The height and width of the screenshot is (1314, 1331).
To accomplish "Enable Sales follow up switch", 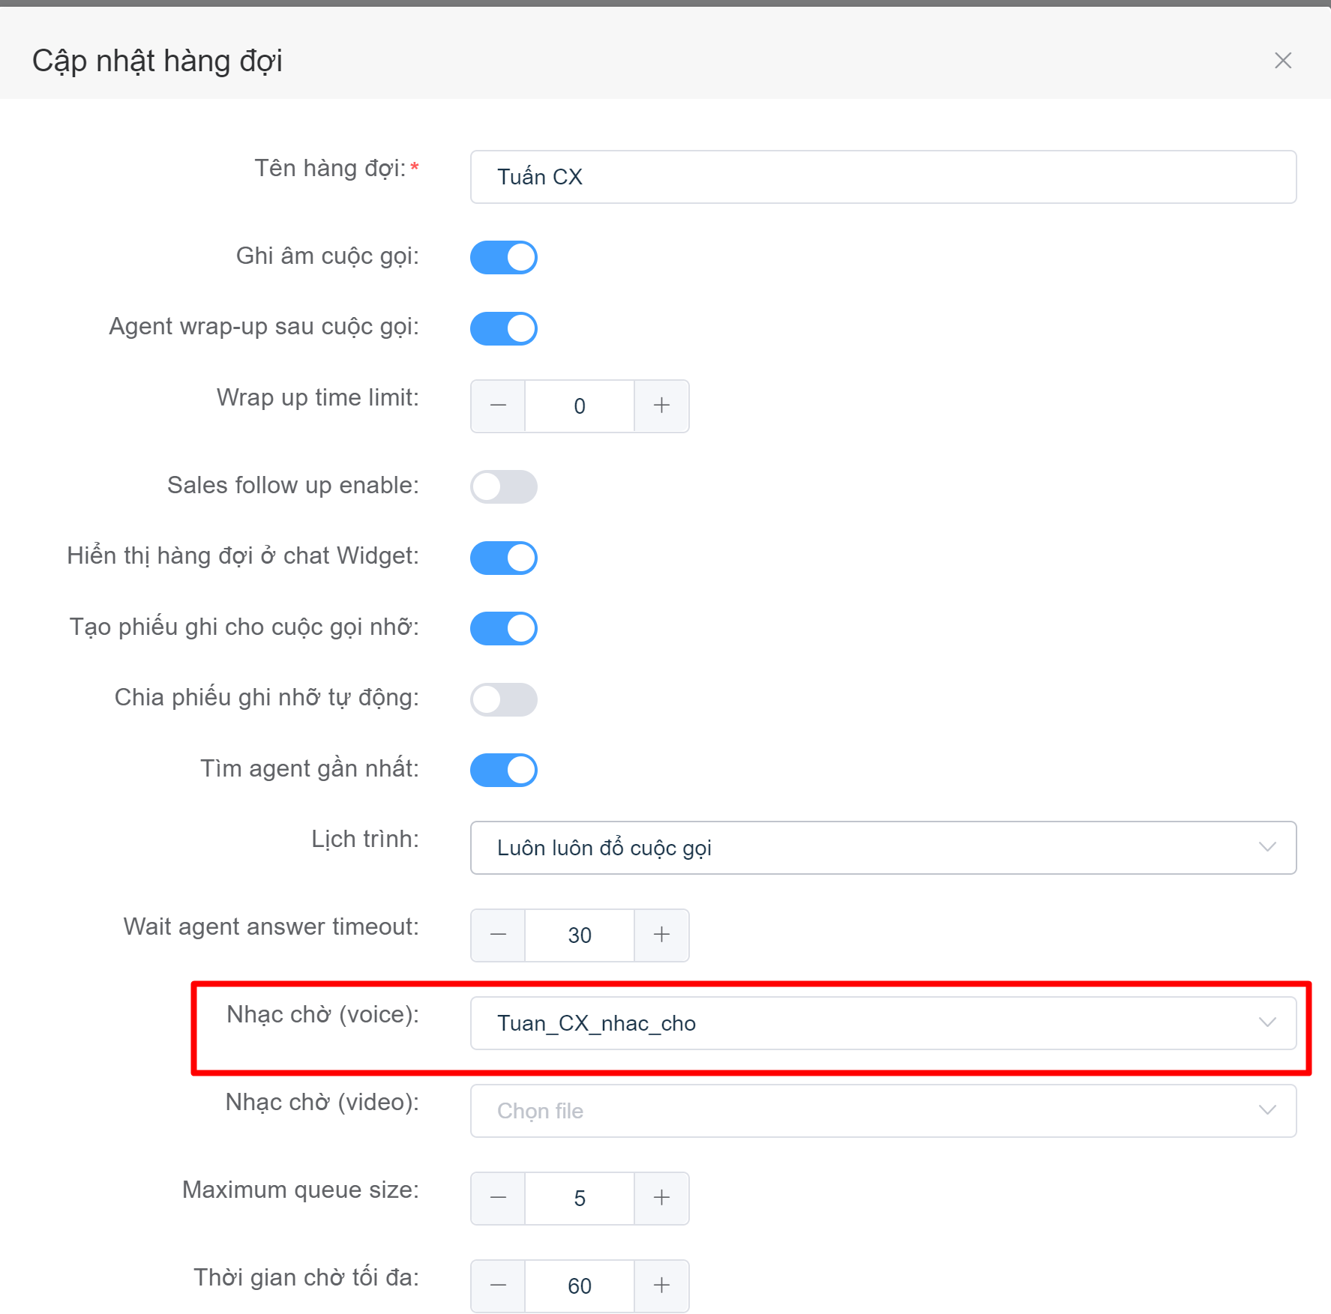I will pyautogui.click(x=504, y=486).
